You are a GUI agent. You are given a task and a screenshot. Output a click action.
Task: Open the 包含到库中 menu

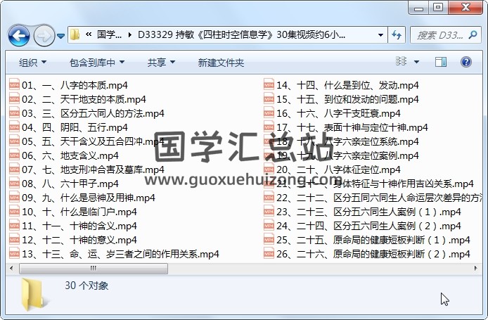[97, 63]
